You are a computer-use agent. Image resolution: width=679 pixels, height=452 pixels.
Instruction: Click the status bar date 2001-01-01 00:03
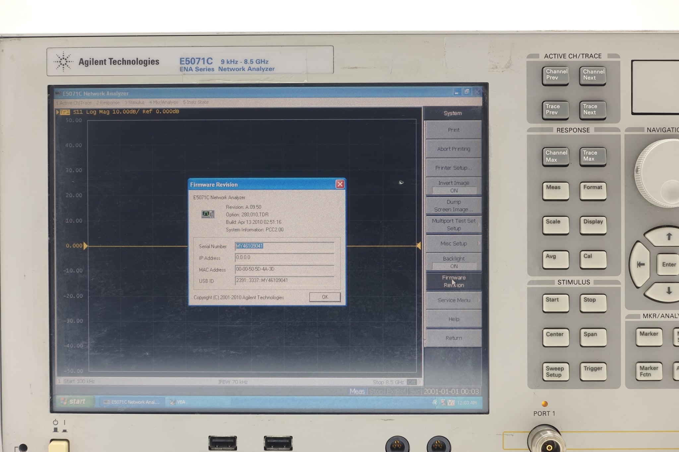[x=451, y=391]
